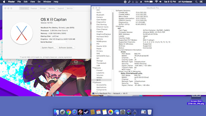Select Bluetooth in the sidebar

click(x=100, y=15)
